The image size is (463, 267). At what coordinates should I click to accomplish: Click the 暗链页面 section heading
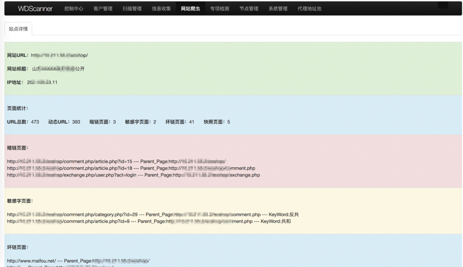click(18, 147)
